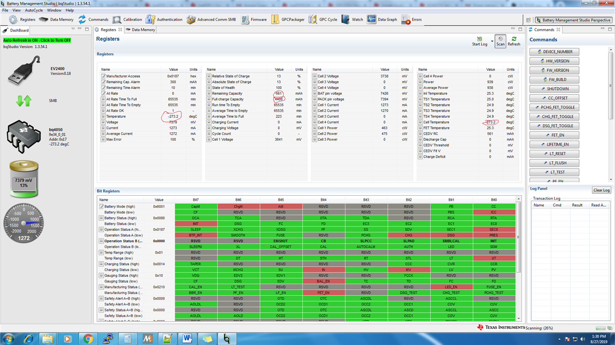Expand the Start Log dropdown arrow
This screenshot has height=345, width=615.
pos(492,41)
